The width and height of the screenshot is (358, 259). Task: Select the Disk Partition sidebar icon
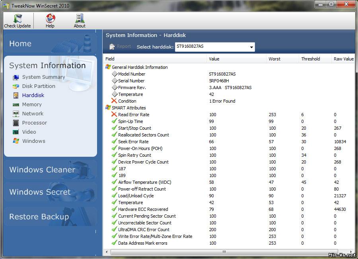pyautogui.click(x=16, y=86)
